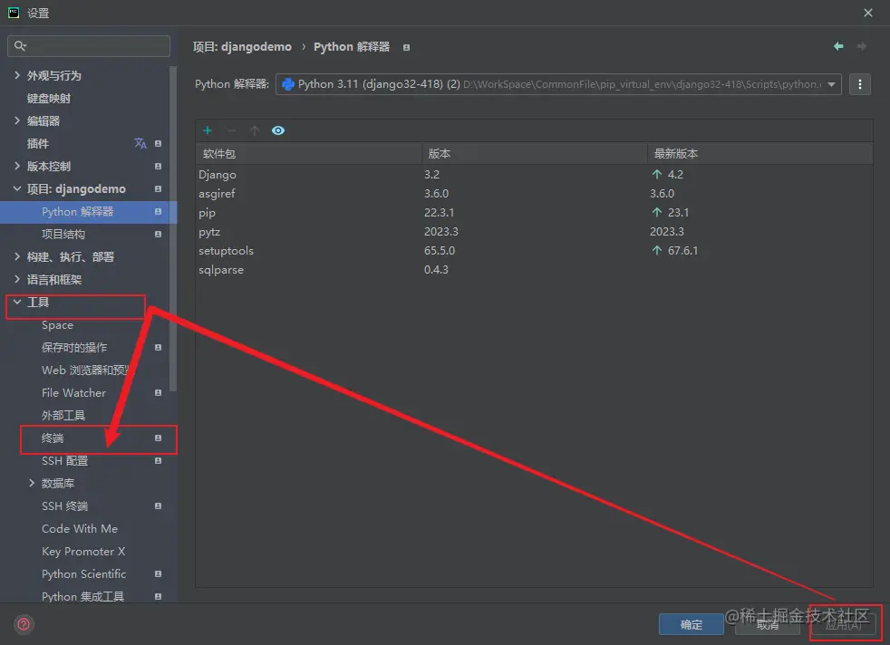Toggle the show early releases eye icon
Screen dimensions: 890x645
(278, 130)
